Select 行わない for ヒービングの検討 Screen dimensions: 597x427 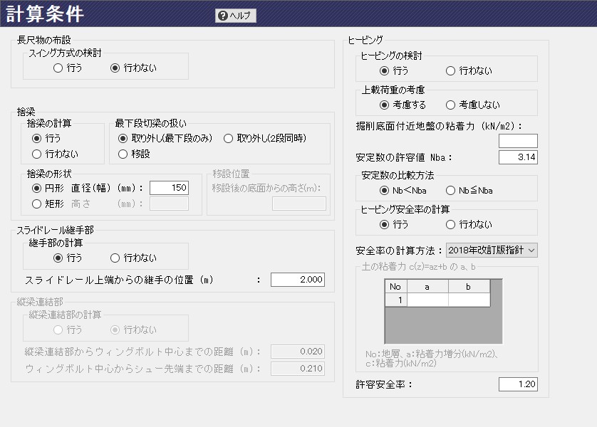pyautogui.click(x=469, y=70)
